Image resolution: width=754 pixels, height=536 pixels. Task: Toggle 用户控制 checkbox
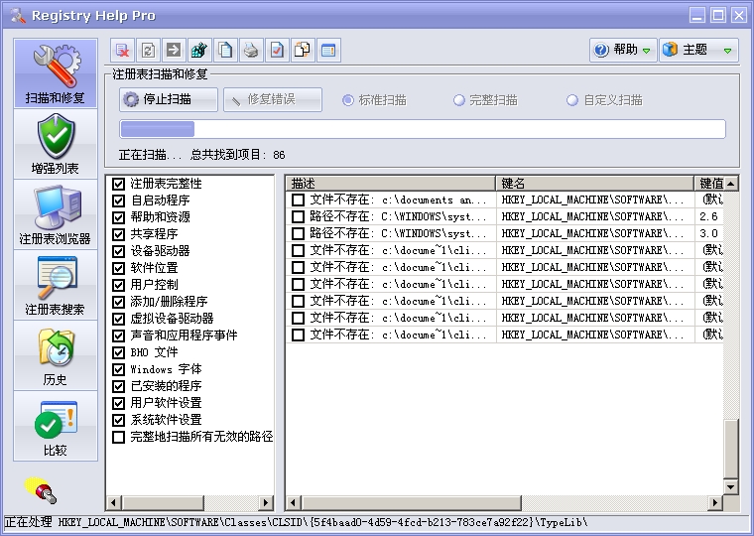pos(118,285)
